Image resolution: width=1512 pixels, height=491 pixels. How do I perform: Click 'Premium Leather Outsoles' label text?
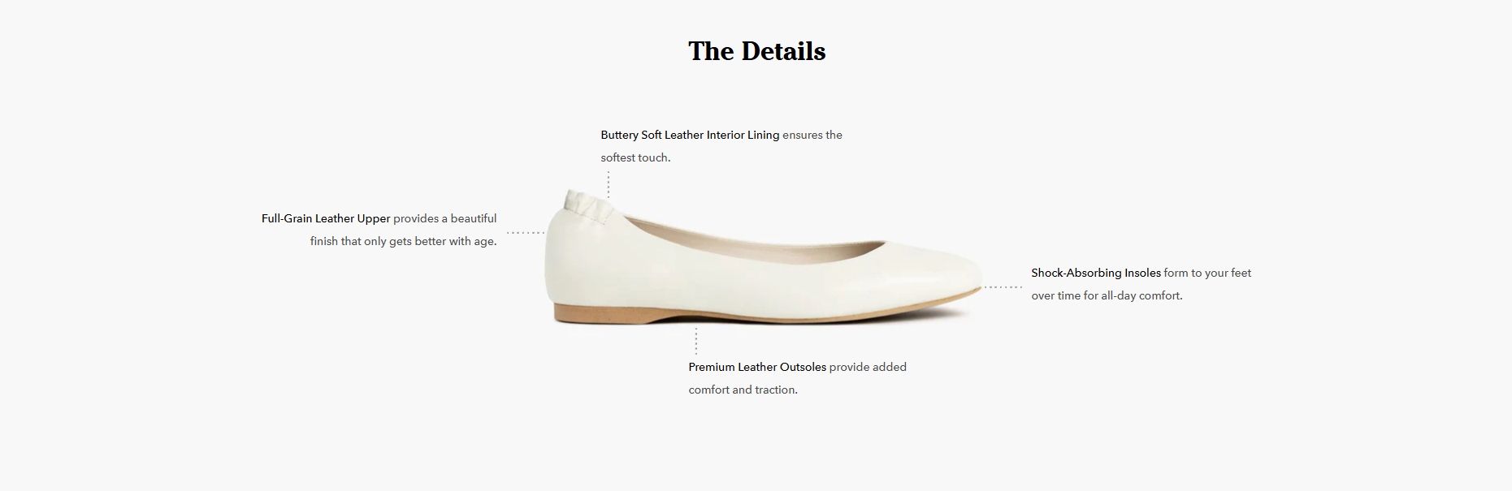(x=757, y=367)
